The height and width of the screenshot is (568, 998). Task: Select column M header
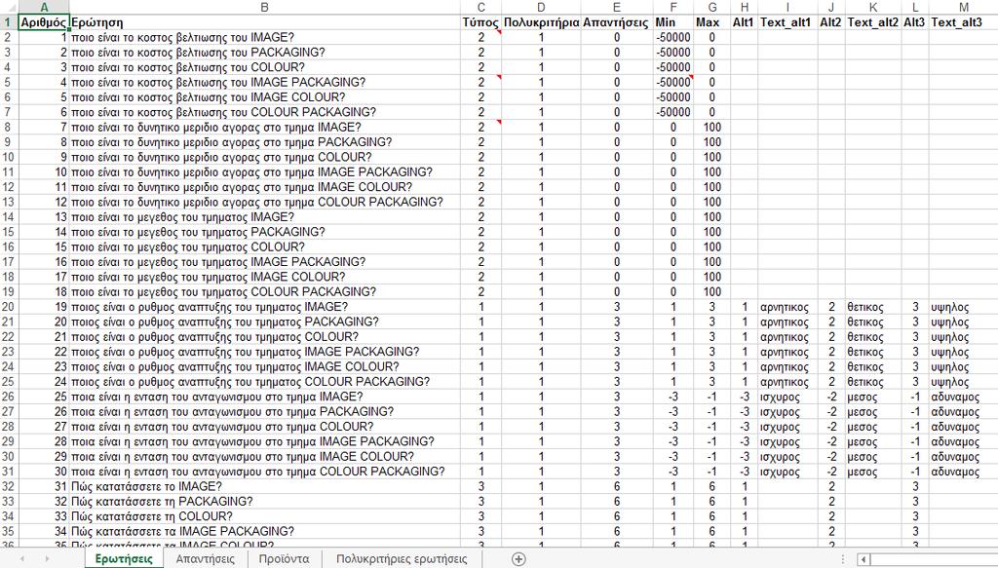964,7
